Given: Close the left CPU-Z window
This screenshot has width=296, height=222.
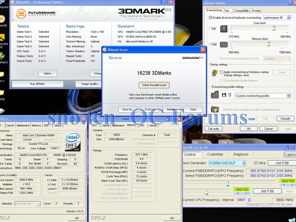Looking at the screenshot, I should 84,119.
